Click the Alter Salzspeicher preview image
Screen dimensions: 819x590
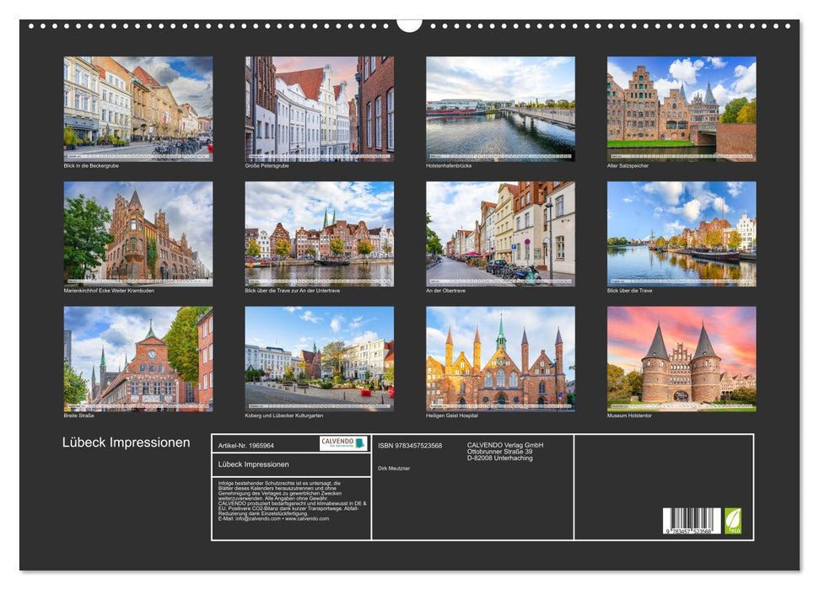coord(679,107)
